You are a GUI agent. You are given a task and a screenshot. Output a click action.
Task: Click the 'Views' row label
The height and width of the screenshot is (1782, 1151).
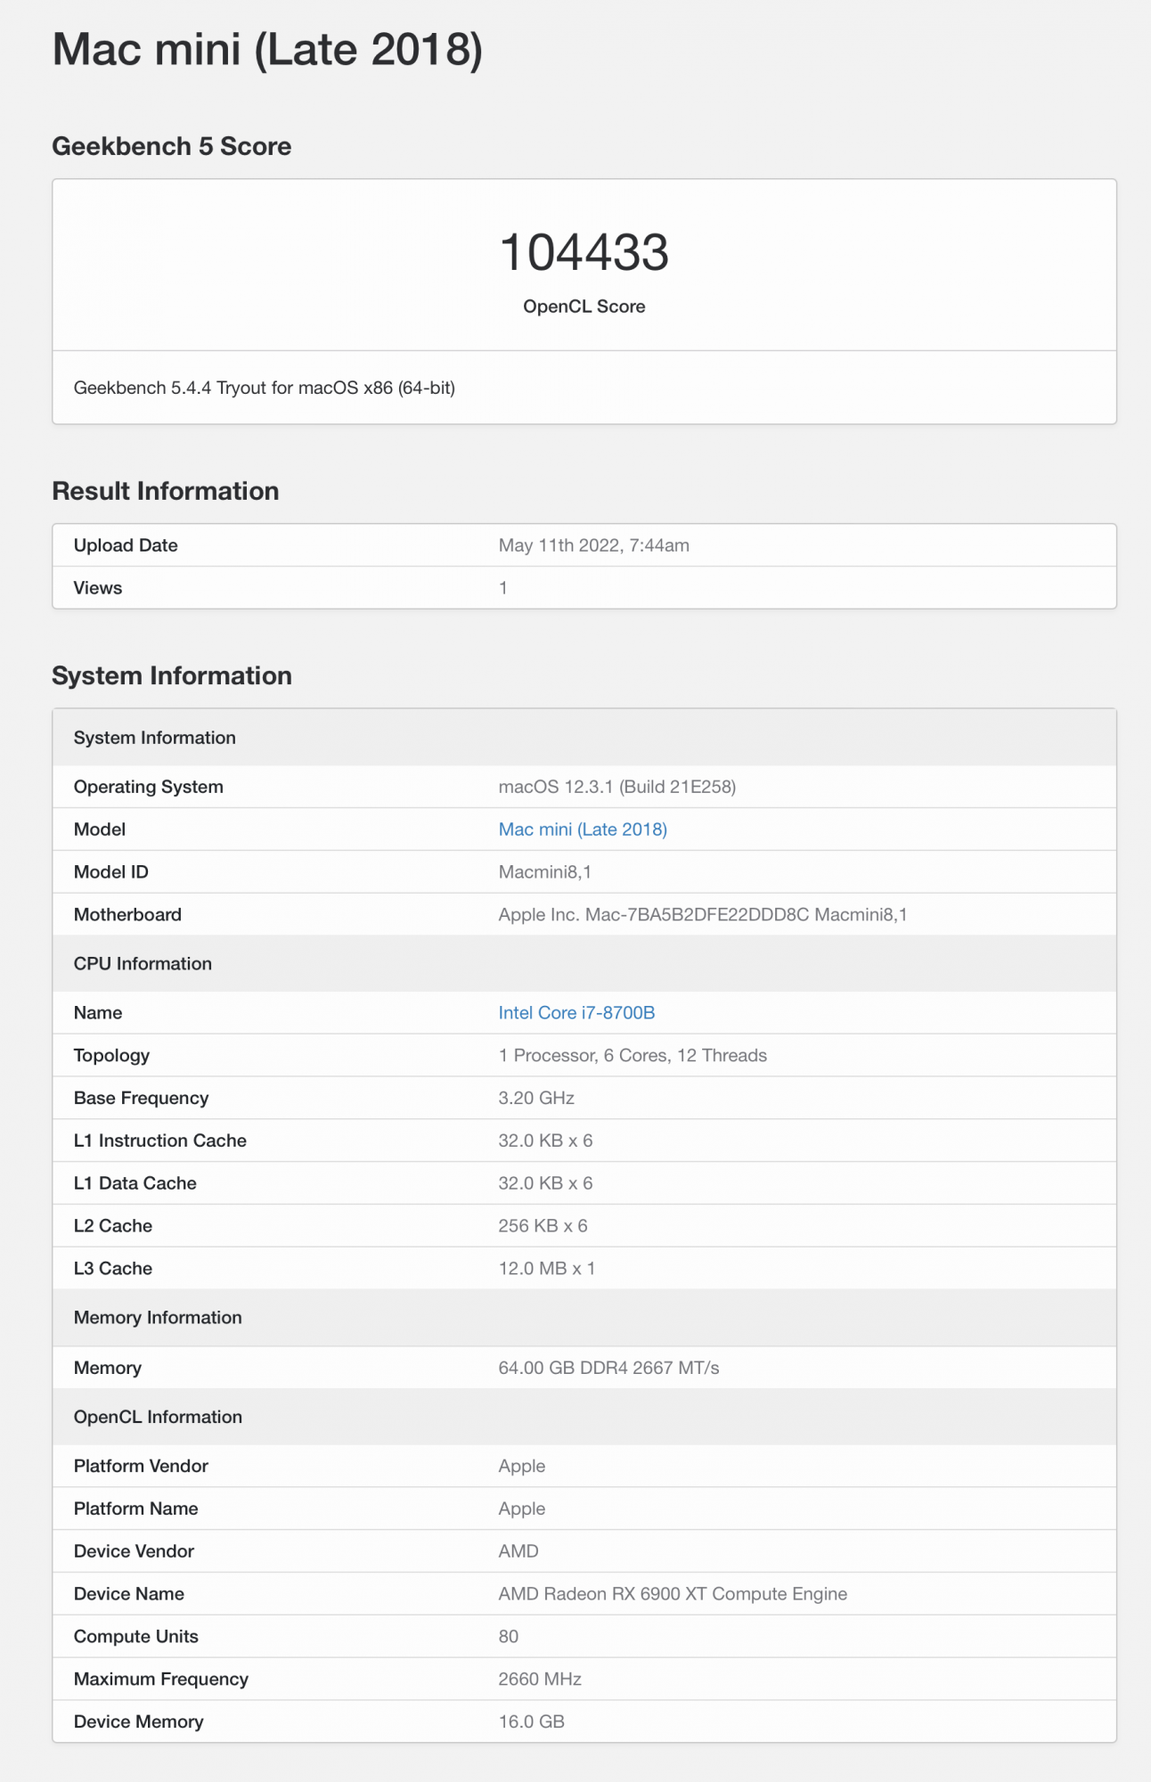tap(98, 588)
